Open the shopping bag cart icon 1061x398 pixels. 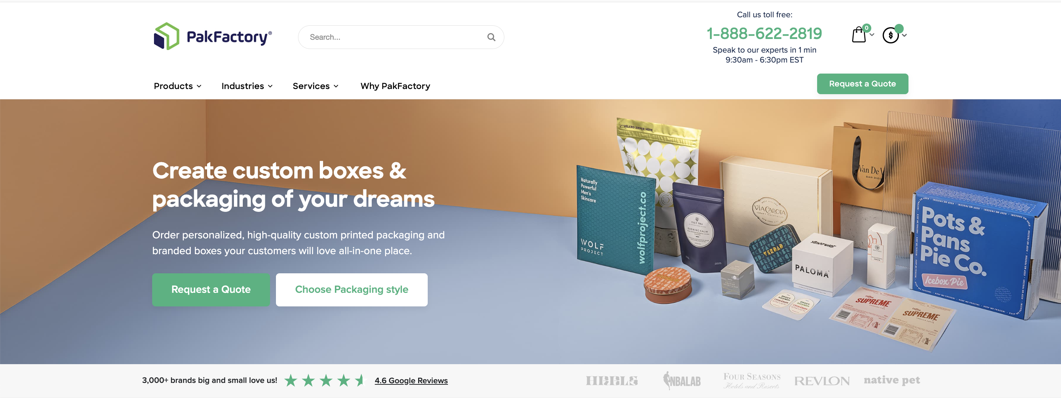point(859,35)
